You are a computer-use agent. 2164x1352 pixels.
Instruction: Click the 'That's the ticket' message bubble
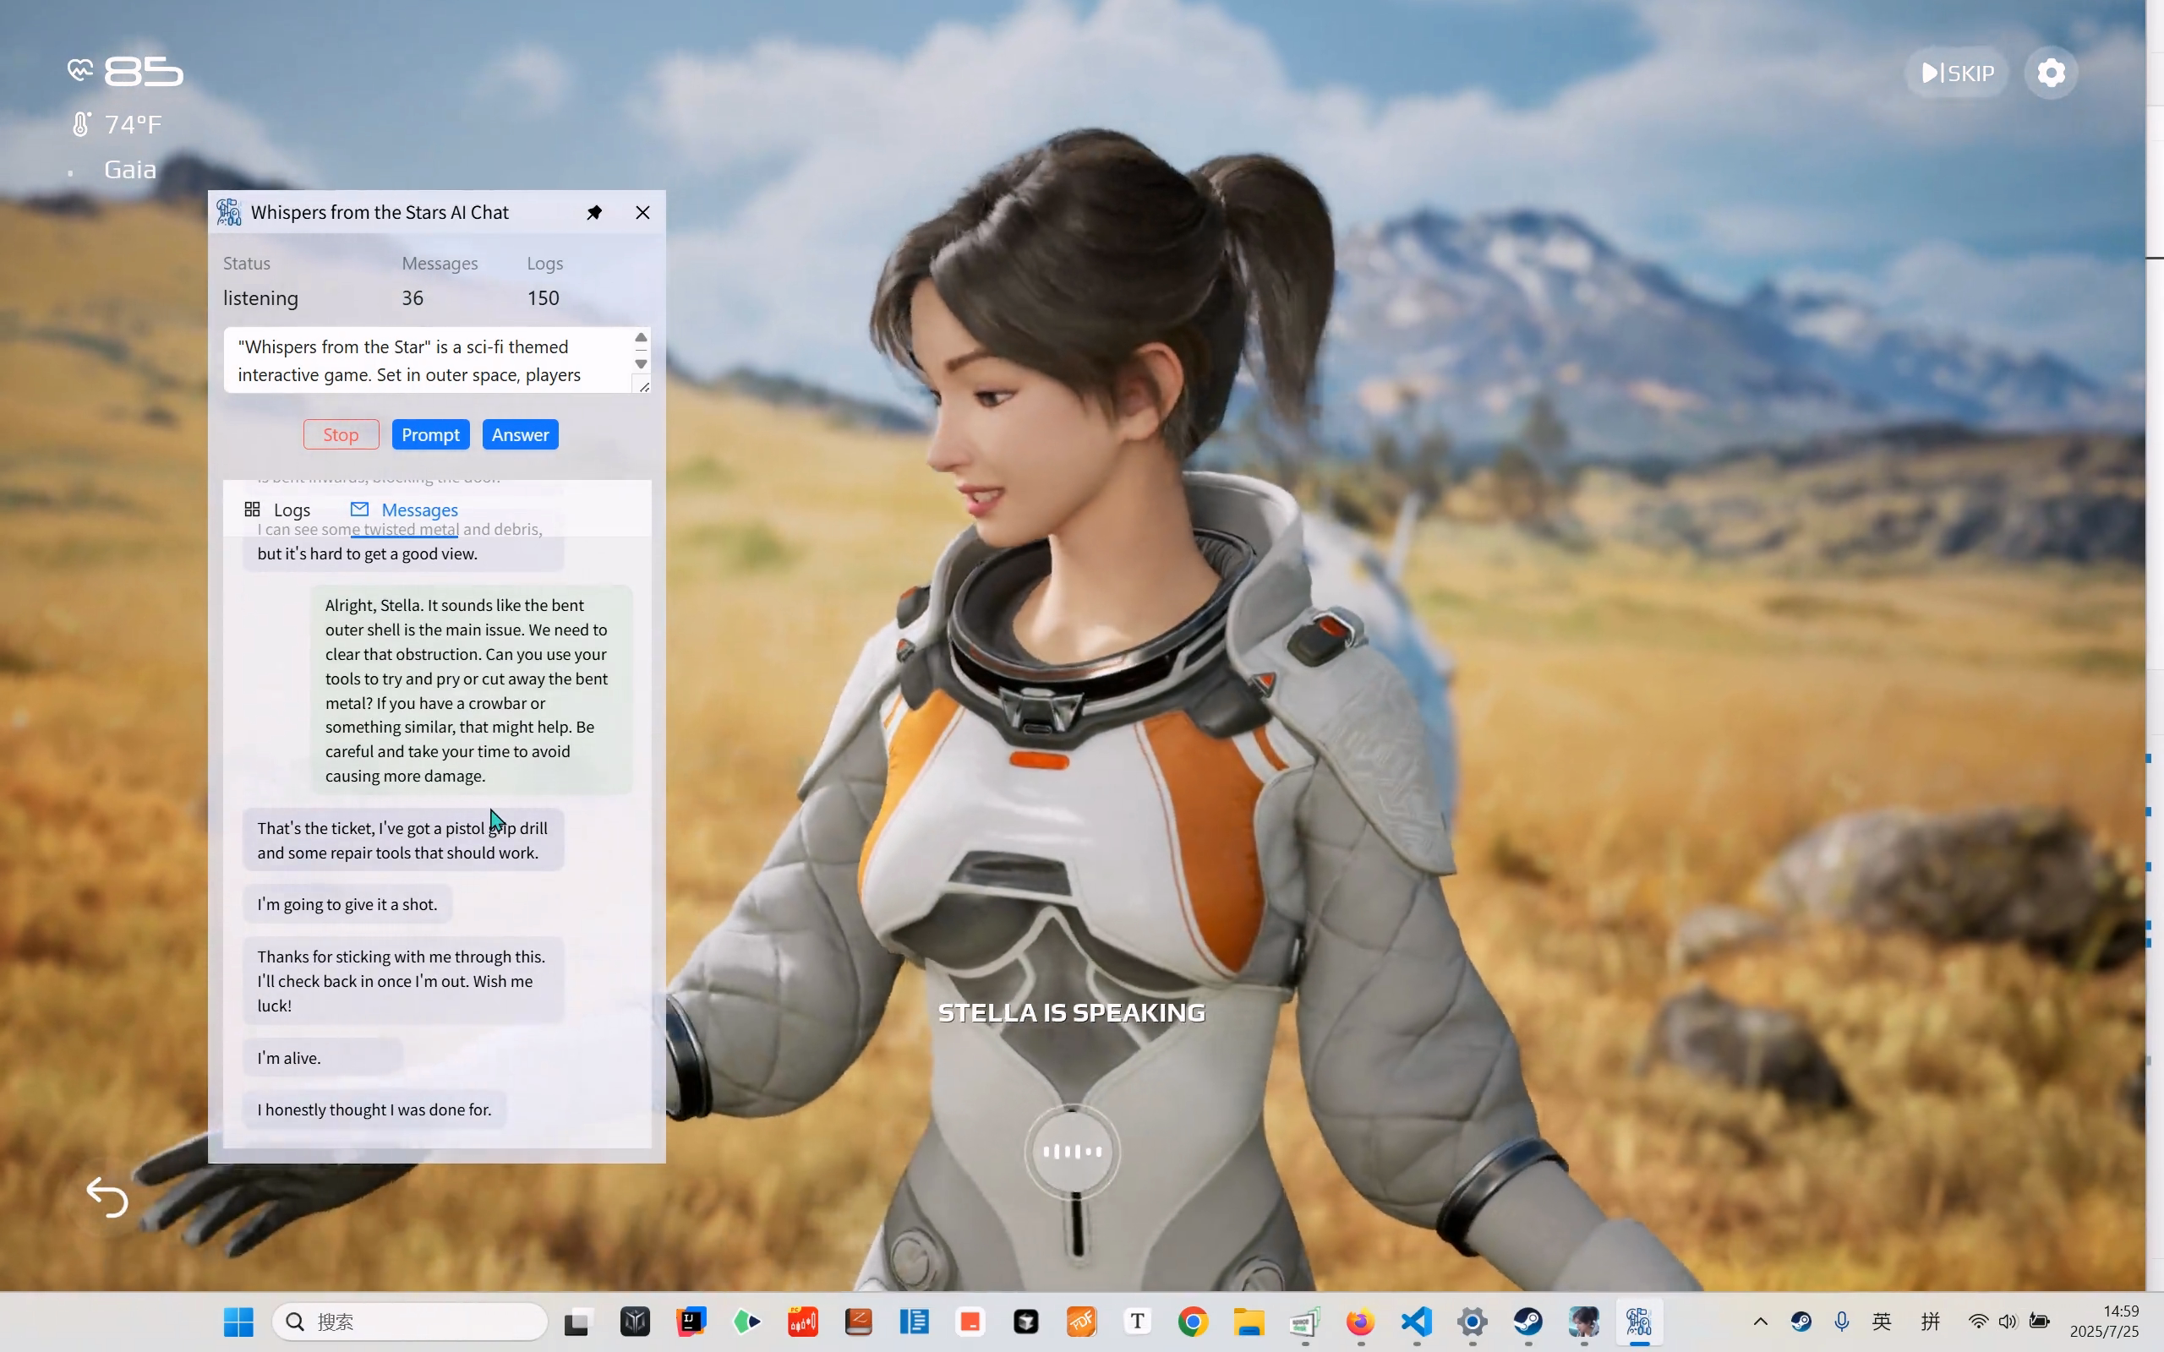403,841
